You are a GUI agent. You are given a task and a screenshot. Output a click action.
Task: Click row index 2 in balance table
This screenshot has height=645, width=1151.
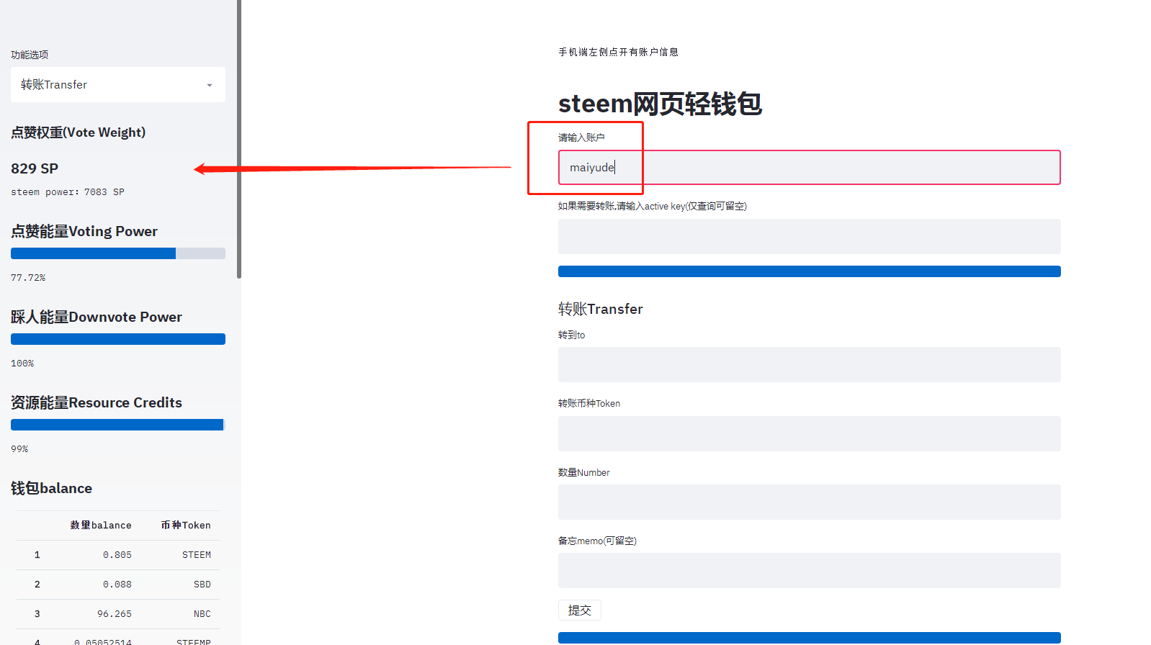[37, 585]
